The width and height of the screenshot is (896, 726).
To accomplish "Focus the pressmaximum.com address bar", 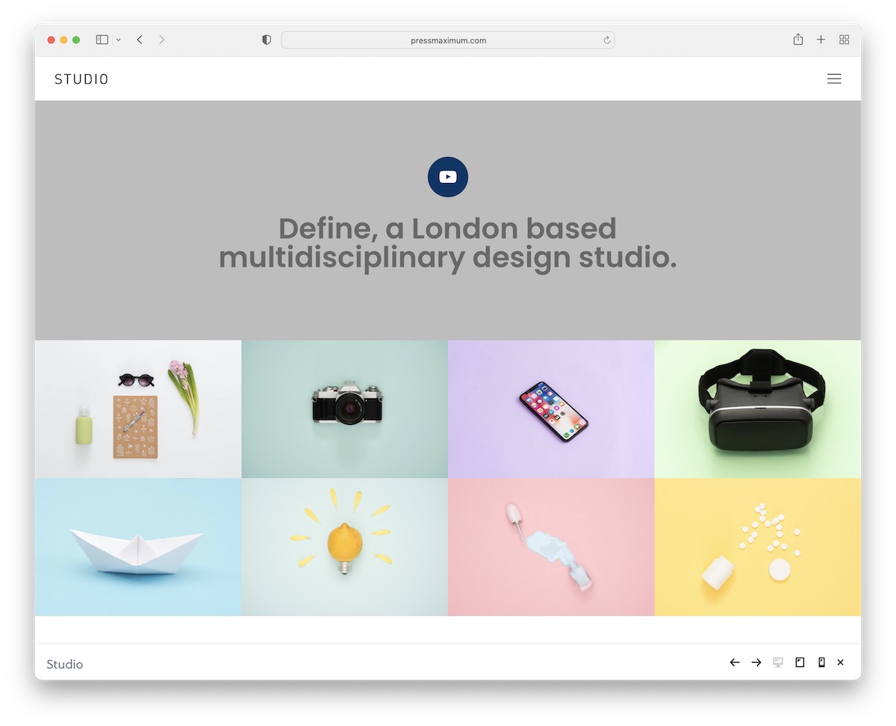I will tap(447, 40).
